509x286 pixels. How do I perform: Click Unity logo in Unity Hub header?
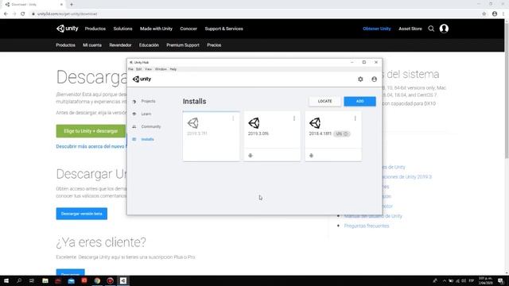tap(142, 79)
